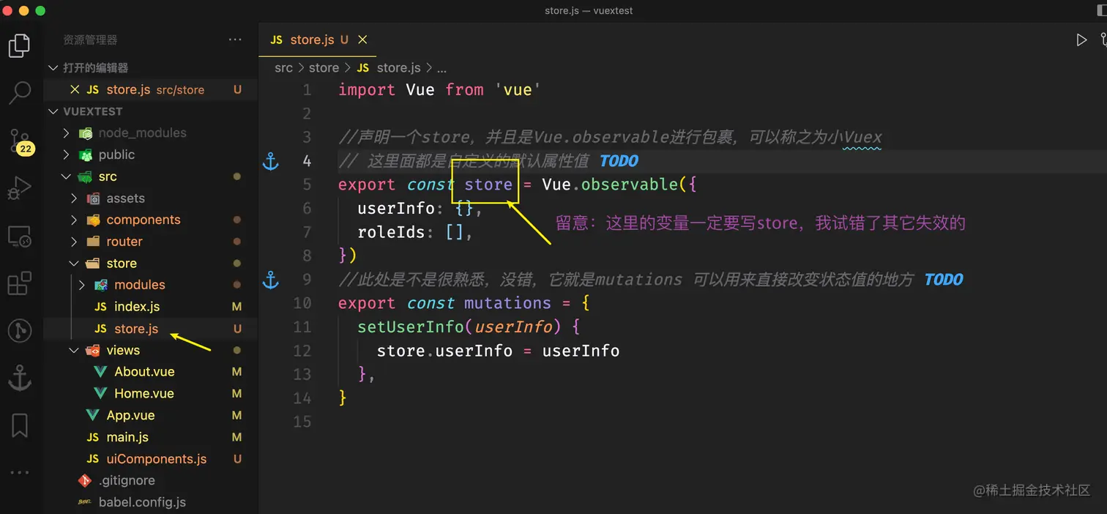The image size is (1107, 514).
Task: Open Source Control with 22 changes
Action: (x=20, y=141)
